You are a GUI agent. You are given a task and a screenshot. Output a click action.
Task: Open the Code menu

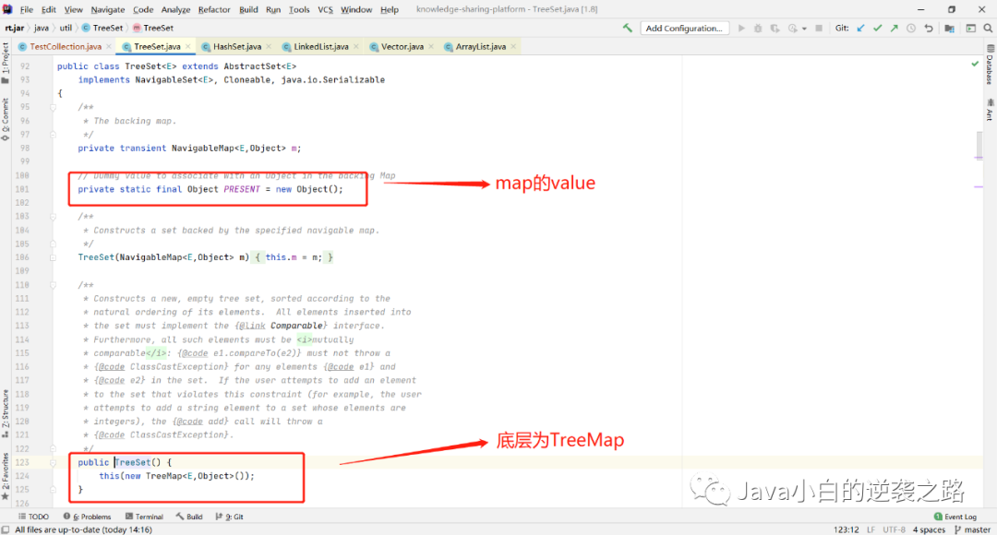pyautogui.click(x=143, y=9)
